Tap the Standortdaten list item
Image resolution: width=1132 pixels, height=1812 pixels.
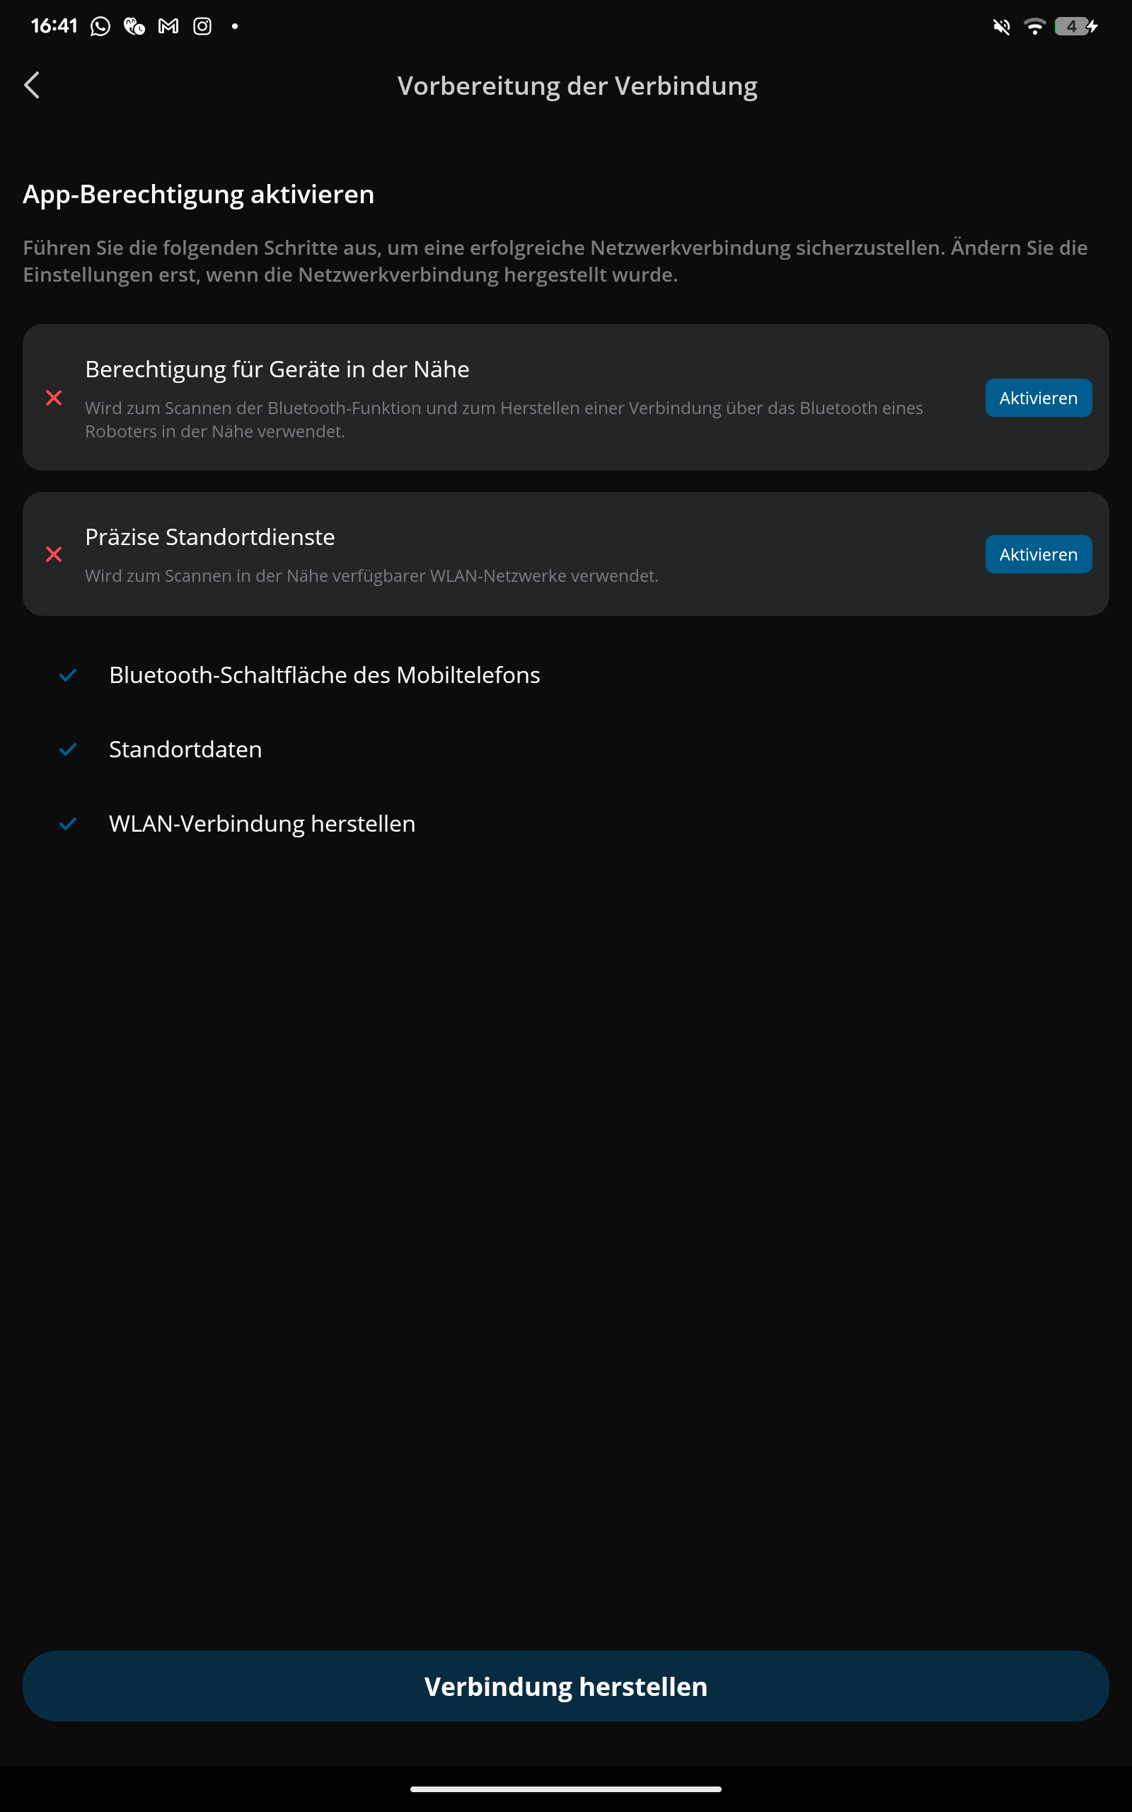coord(185,750)
